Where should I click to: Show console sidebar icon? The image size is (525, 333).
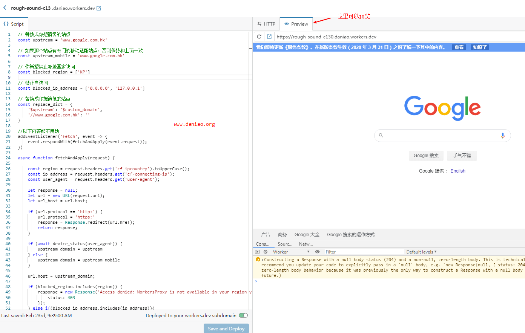(x=258, y=252)
